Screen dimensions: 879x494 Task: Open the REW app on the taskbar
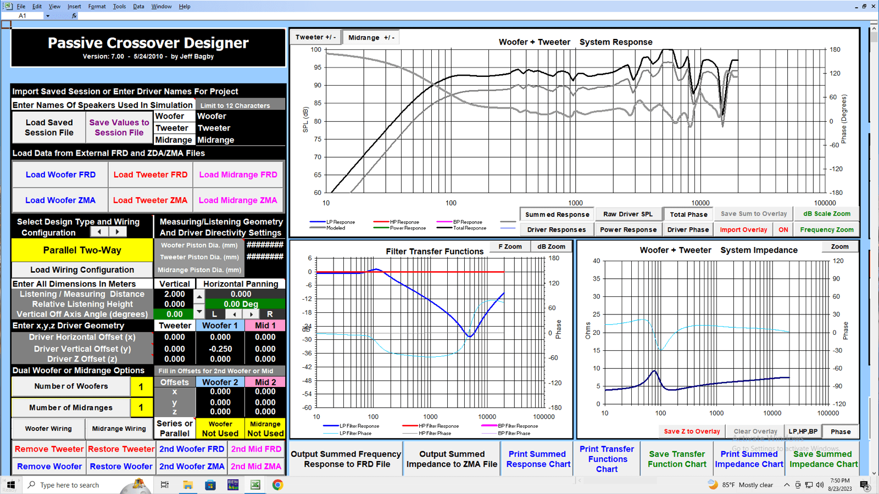pos(233,485)
